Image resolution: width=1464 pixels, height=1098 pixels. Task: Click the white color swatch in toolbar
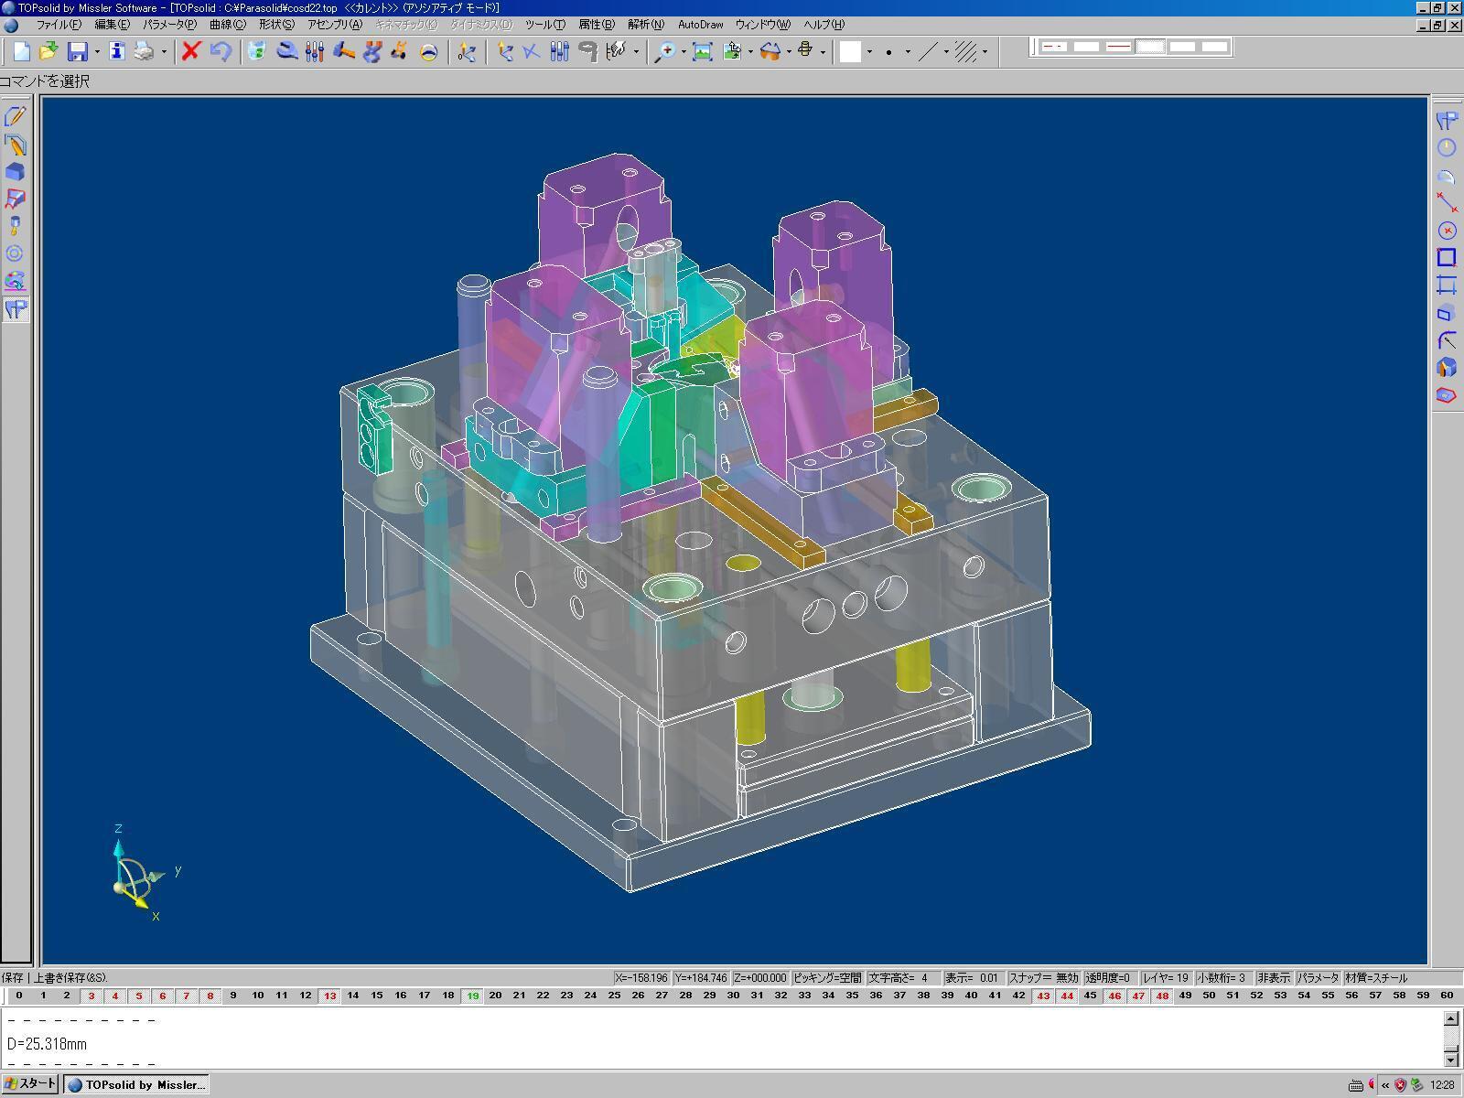click(850, 51)
